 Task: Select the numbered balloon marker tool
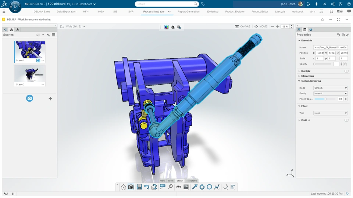(170, 187)
